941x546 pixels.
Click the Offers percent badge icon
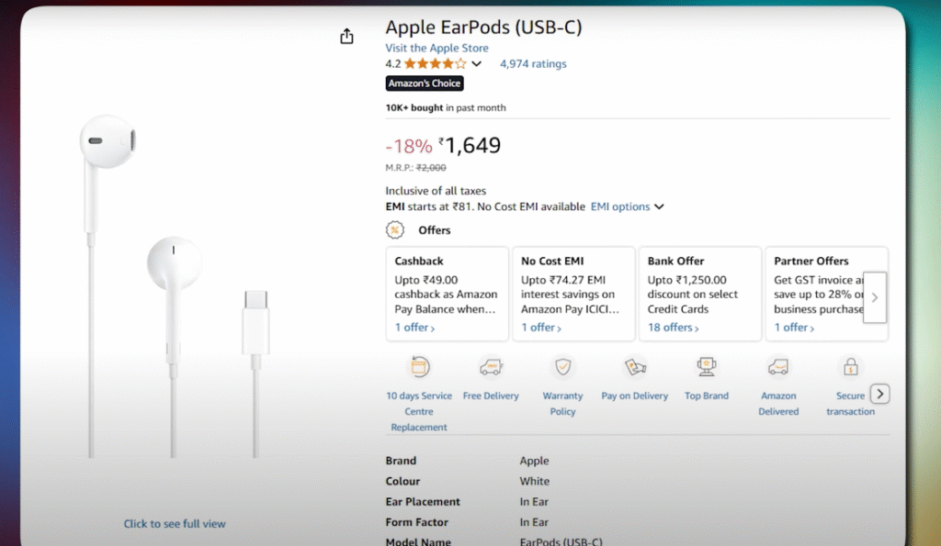pyautogui.click(x=395, y=229)
